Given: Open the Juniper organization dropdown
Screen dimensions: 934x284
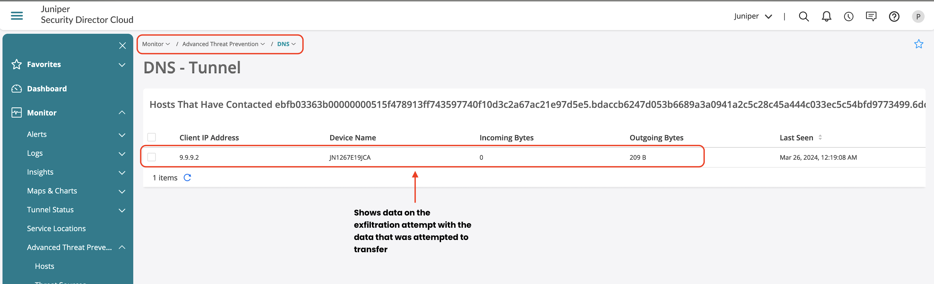Looking at the screenshot, I should pos(752,16).
